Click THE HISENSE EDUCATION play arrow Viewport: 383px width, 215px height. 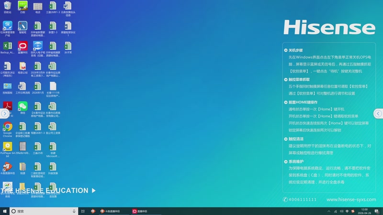[94, 191]
